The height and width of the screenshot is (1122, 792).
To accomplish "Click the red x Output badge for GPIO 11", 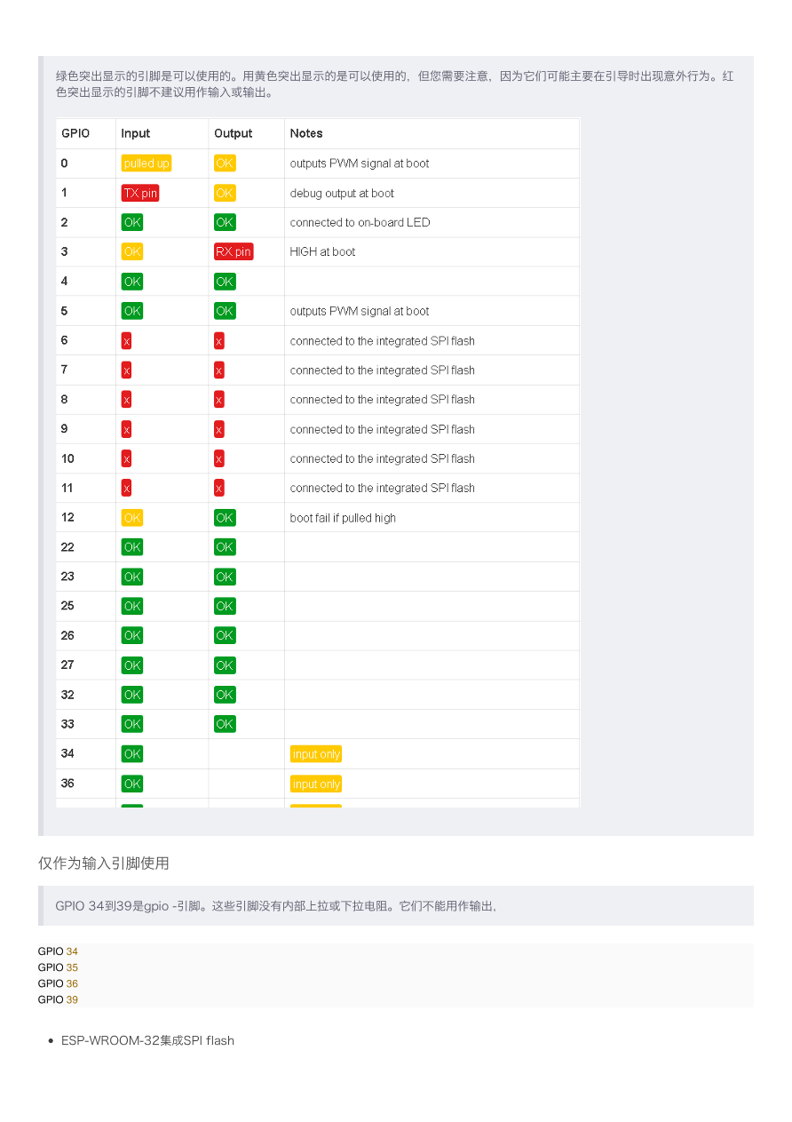I will pos(219,488).
